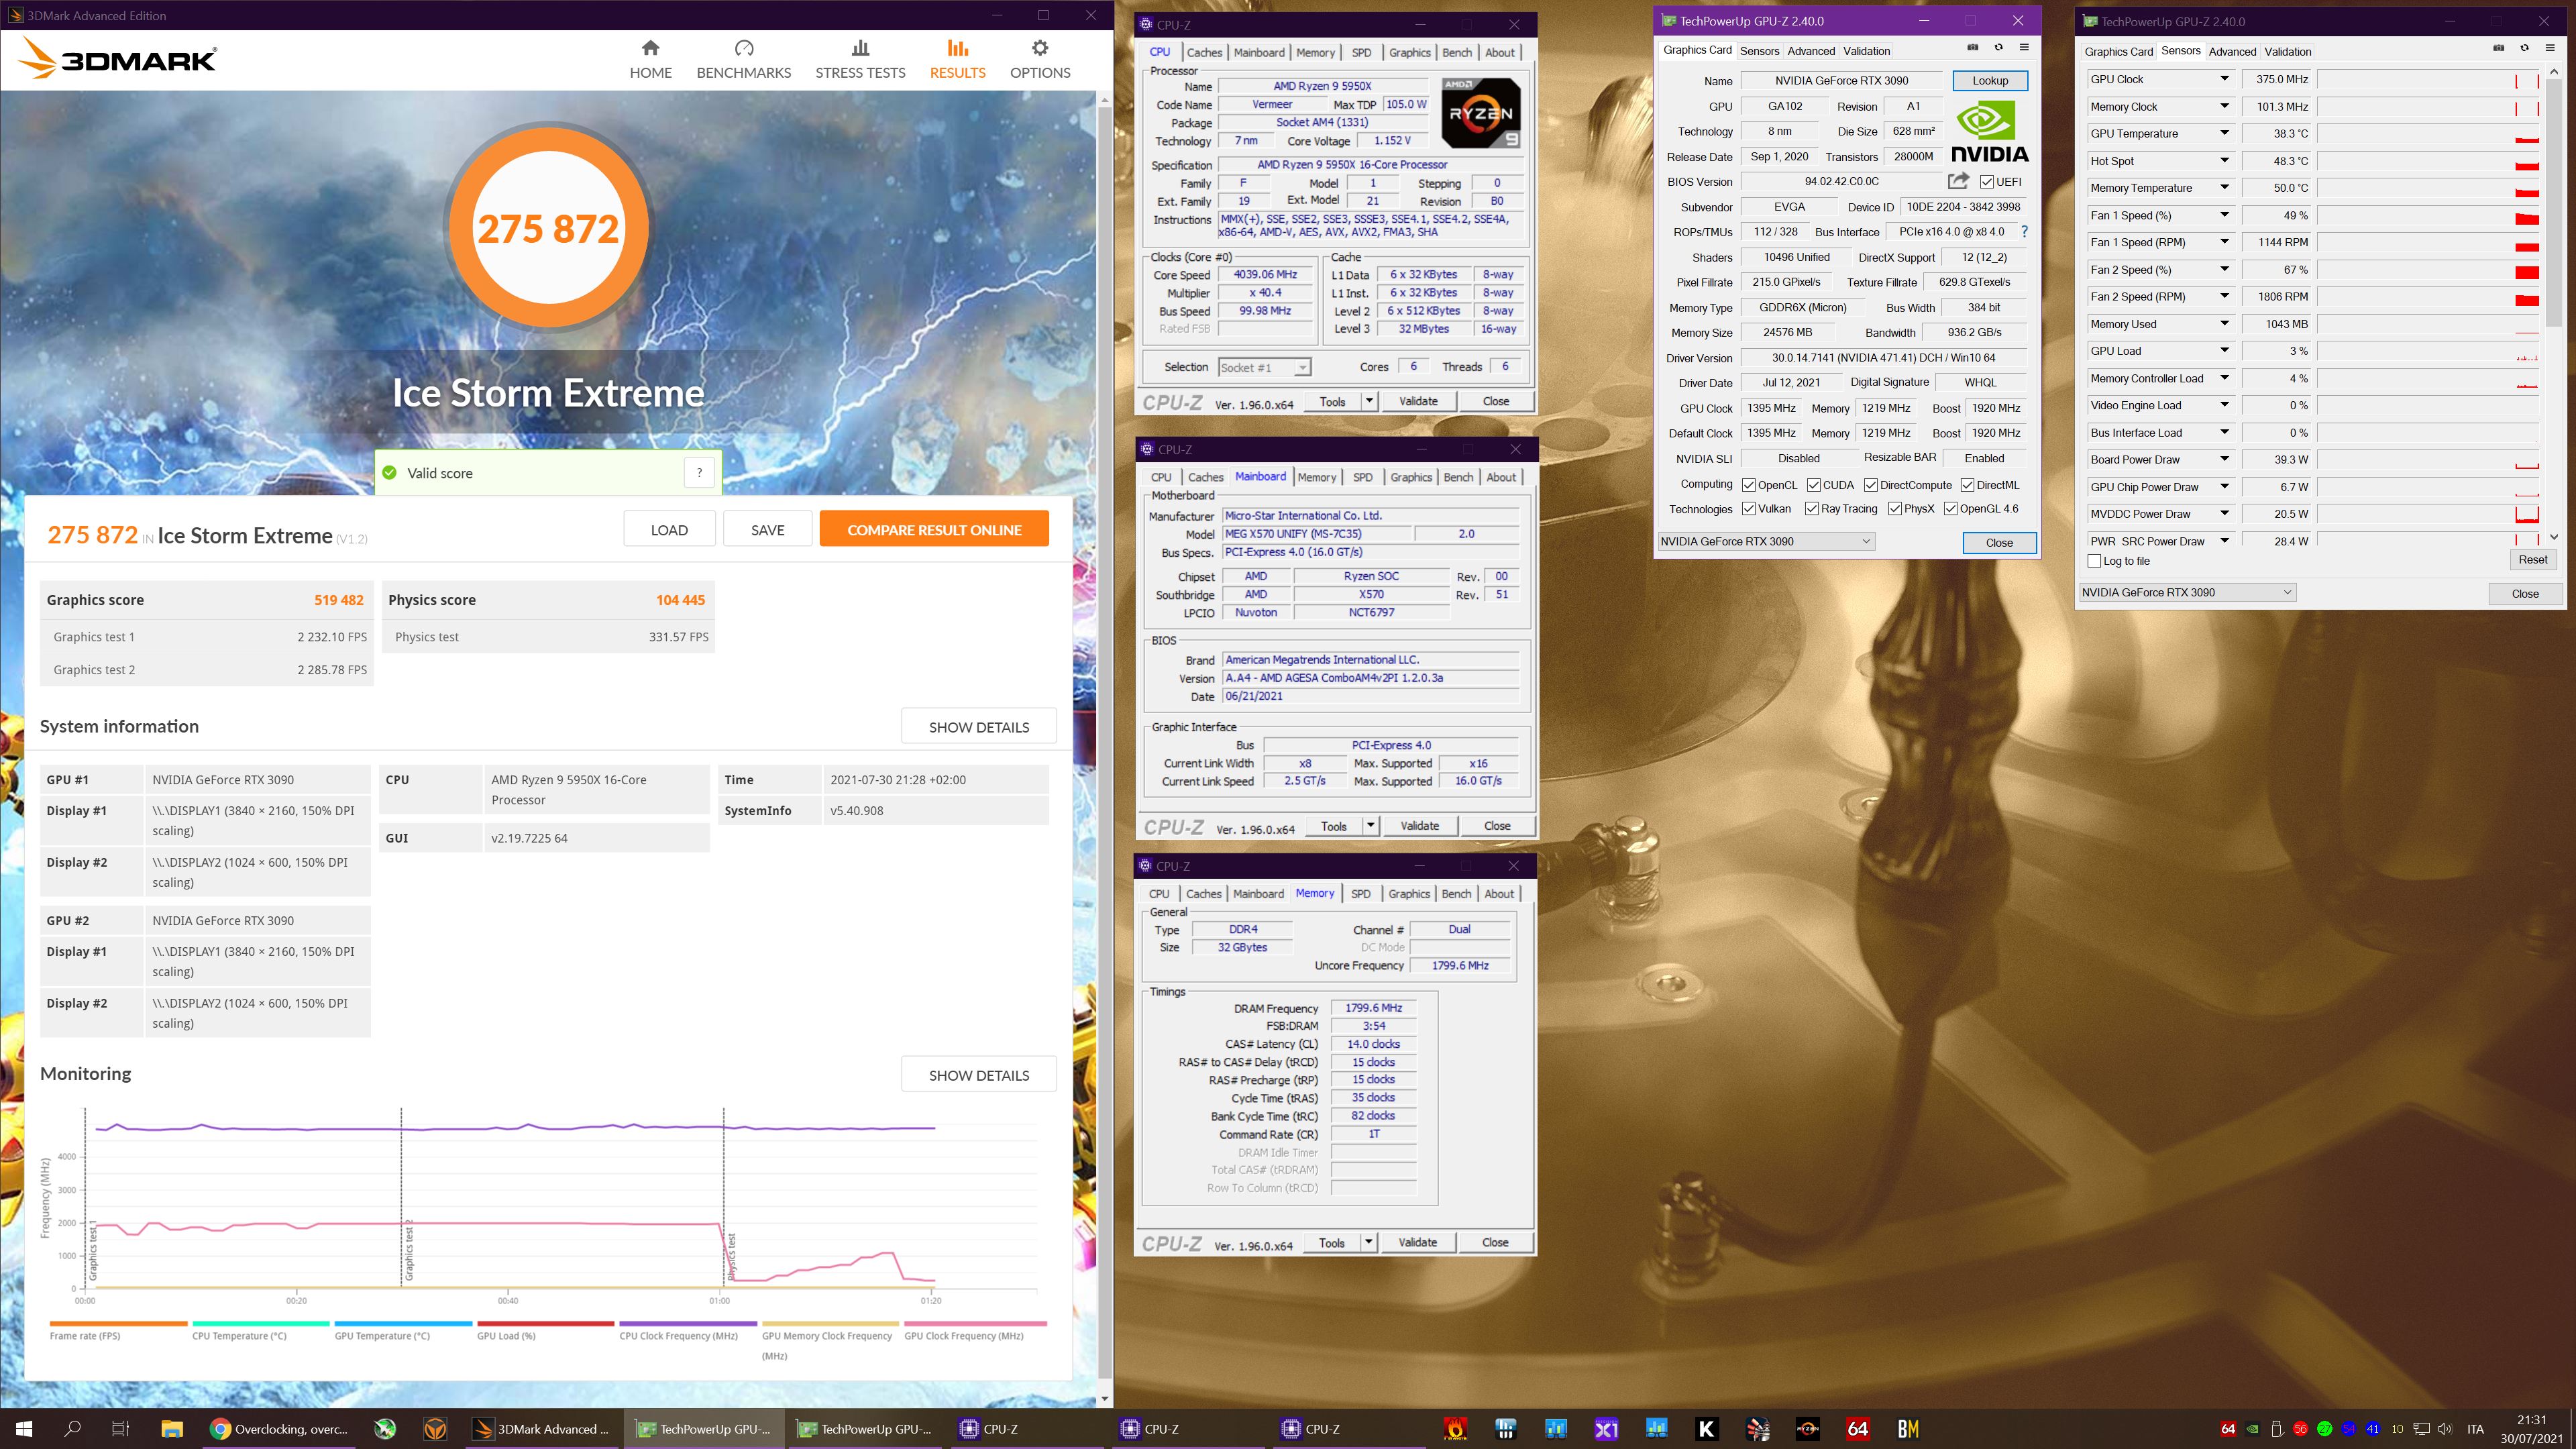Click the LOAD button in 3DMark
The width and height of the screenshot is (2576, 1449).
pos(669,529)
